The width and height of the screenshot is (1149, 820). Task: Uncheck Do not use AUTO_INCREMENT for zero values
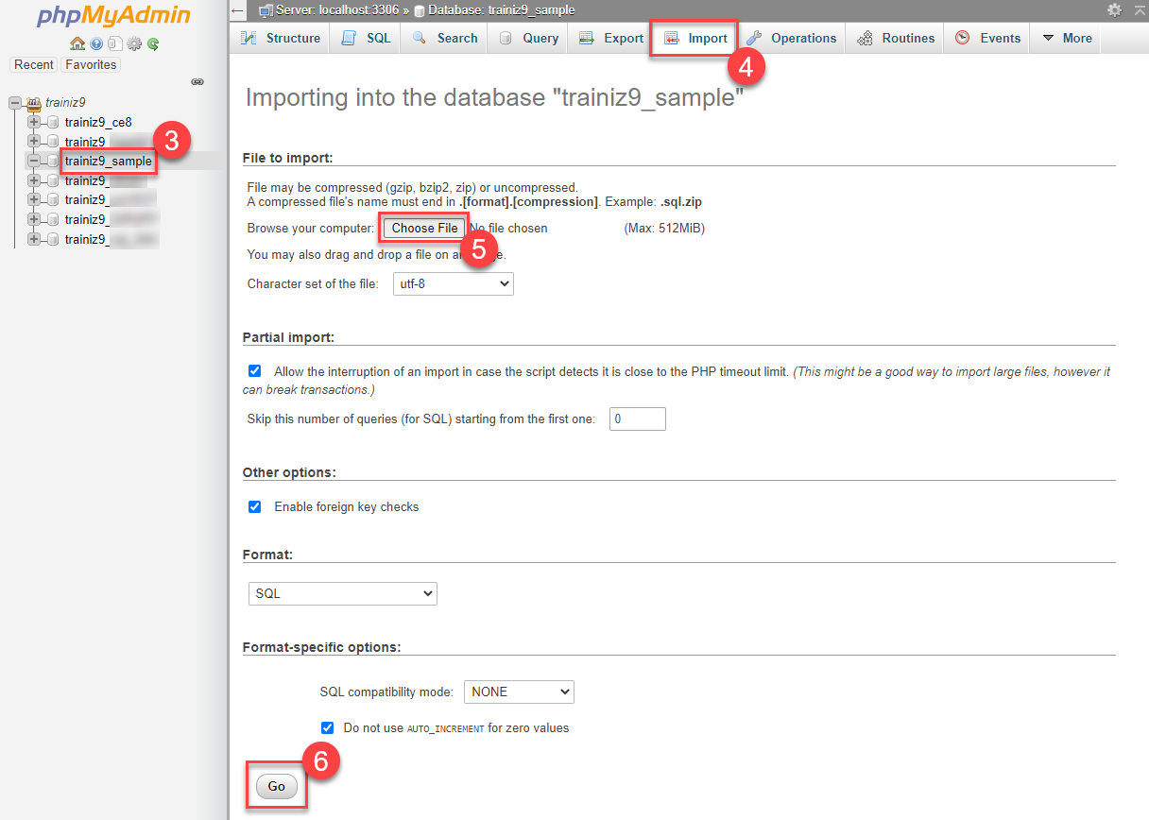(327, 727)
